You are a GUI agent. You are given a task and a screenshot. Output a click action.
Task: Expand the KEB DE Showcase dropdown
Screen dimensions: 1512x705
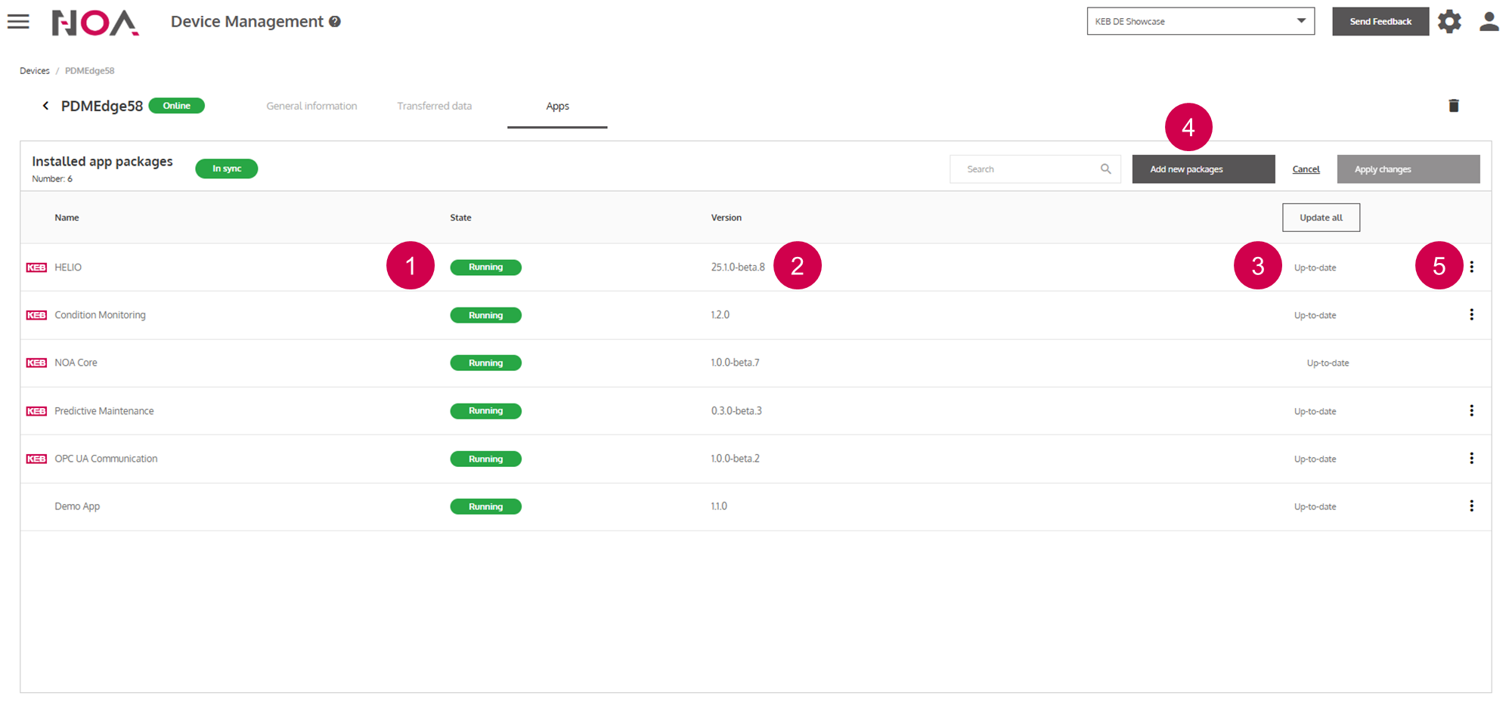pos(1300,21)
